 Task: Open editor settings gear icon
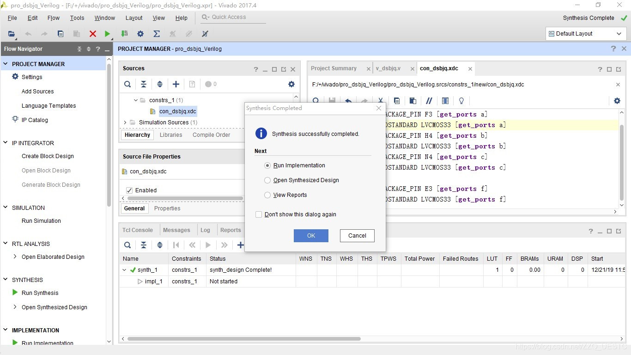617,101
